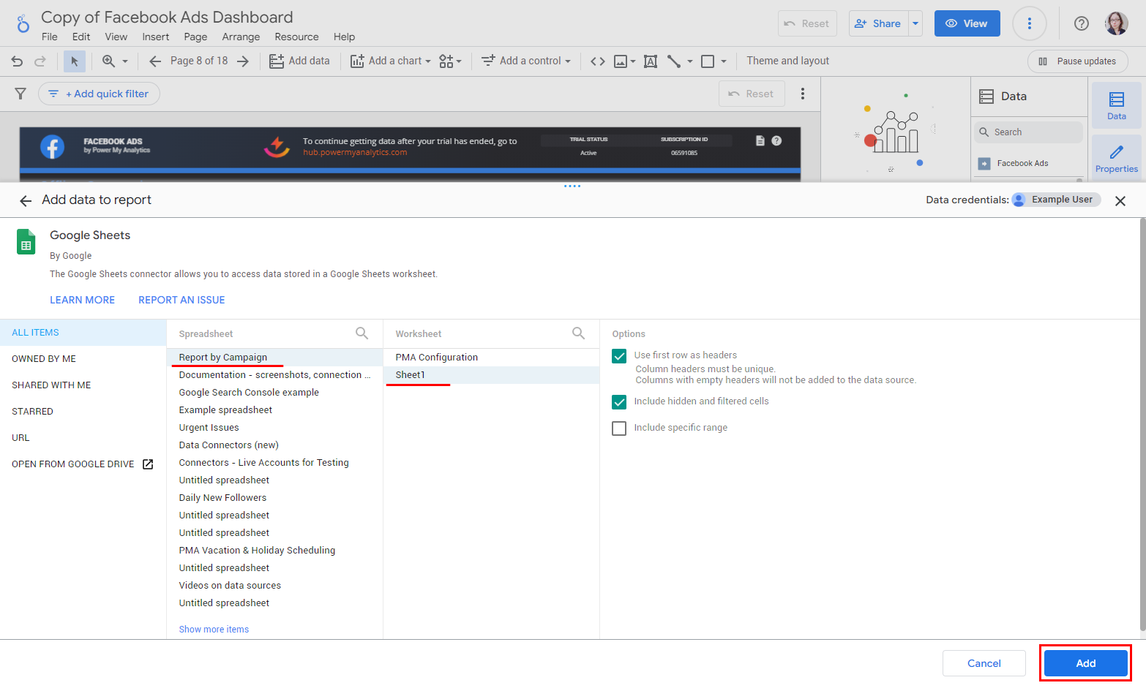Click the embed URL code icon
The image size is (1146, 691).
pyautogui.click(x=598, y=61)
